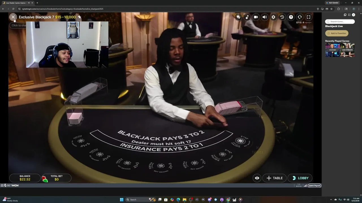Click the BALANCE $22.52 display
Viewport: 362px width, 203px height.
25,178
